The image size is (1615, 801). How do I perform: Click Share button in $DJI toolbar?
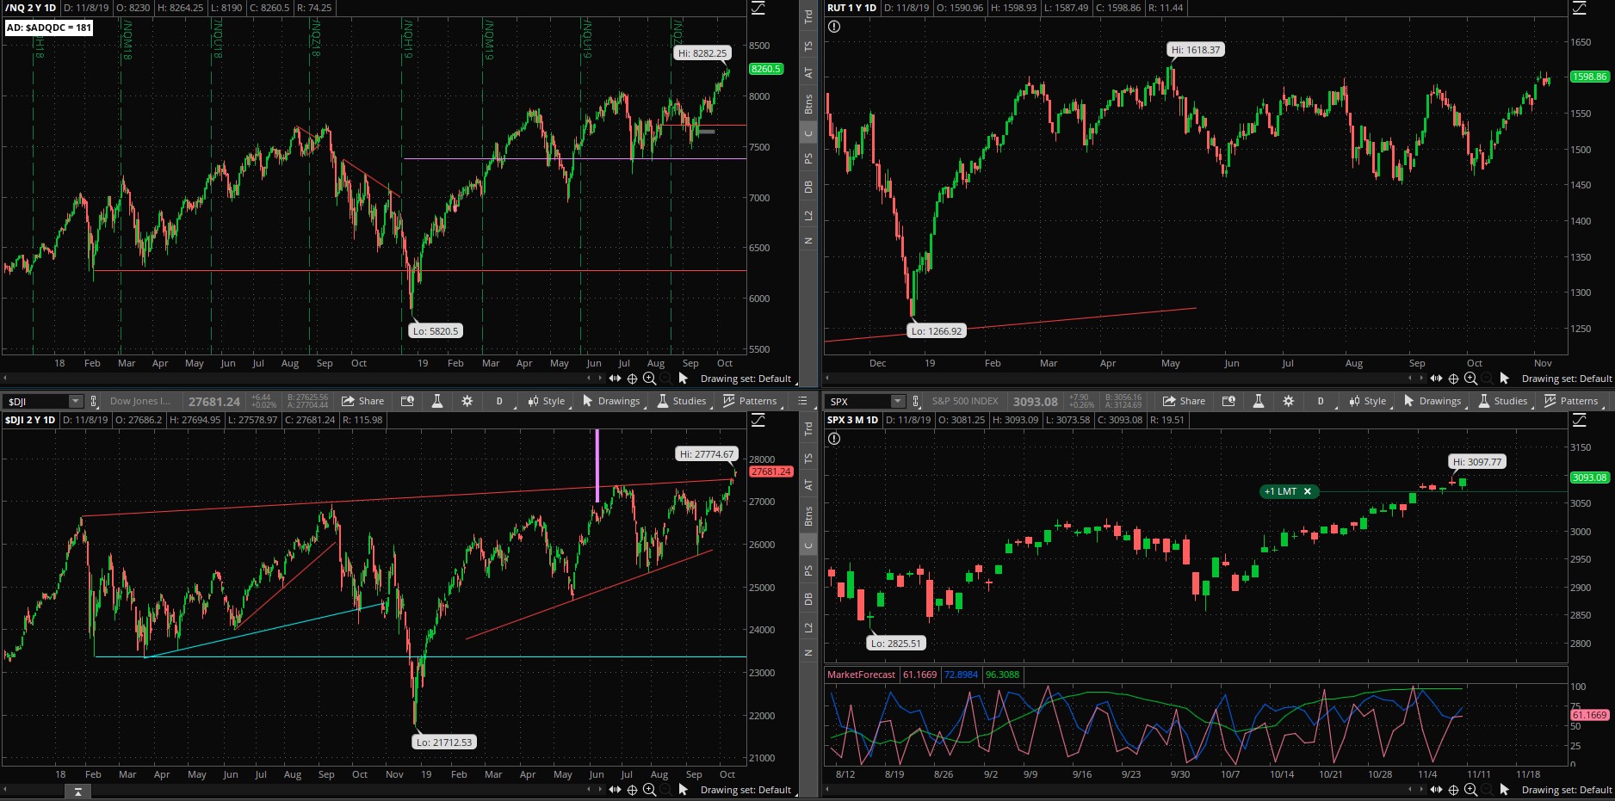pos(363,401)
